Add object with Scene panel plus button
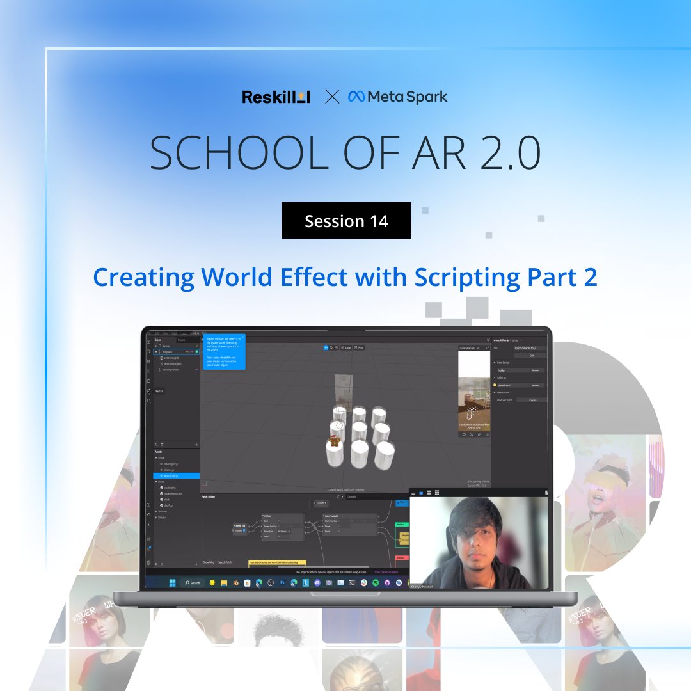The image size is (691, 691). [x=196, y=445]
